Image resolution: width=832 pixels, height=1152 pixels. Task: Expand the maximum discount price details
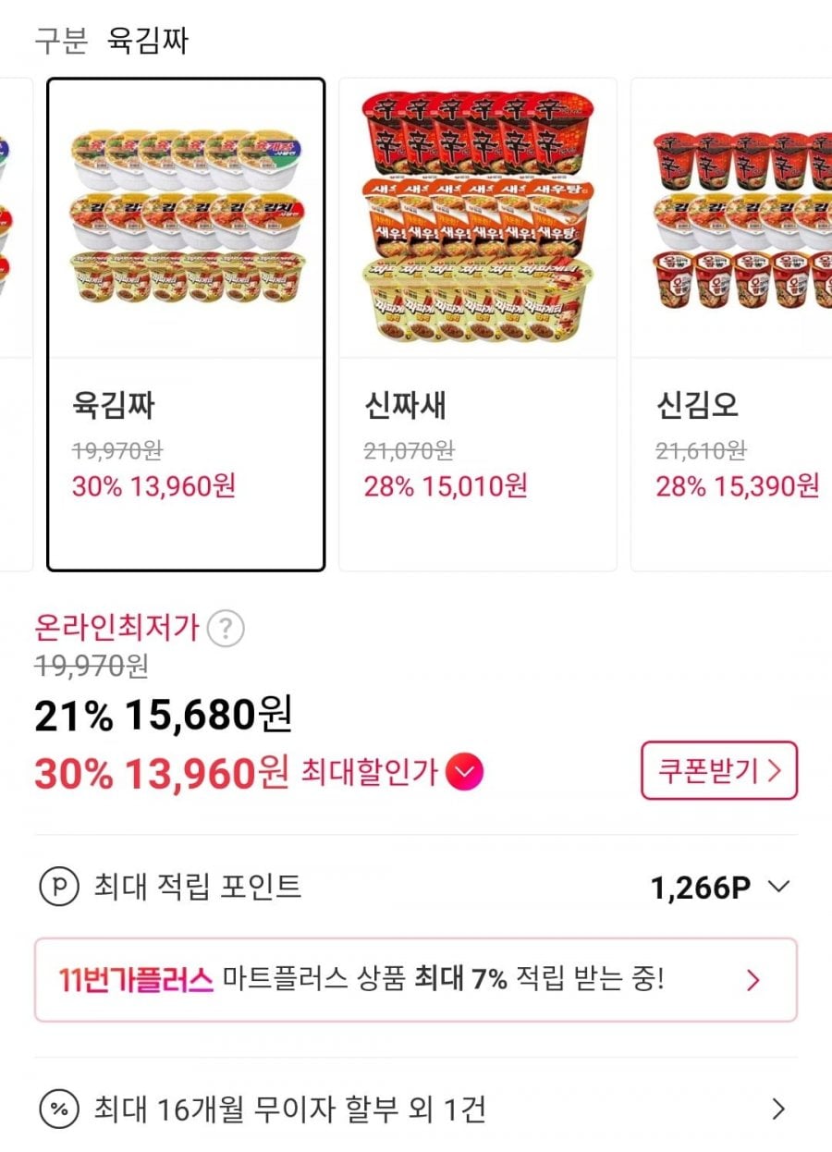click(x=464, y=773)
